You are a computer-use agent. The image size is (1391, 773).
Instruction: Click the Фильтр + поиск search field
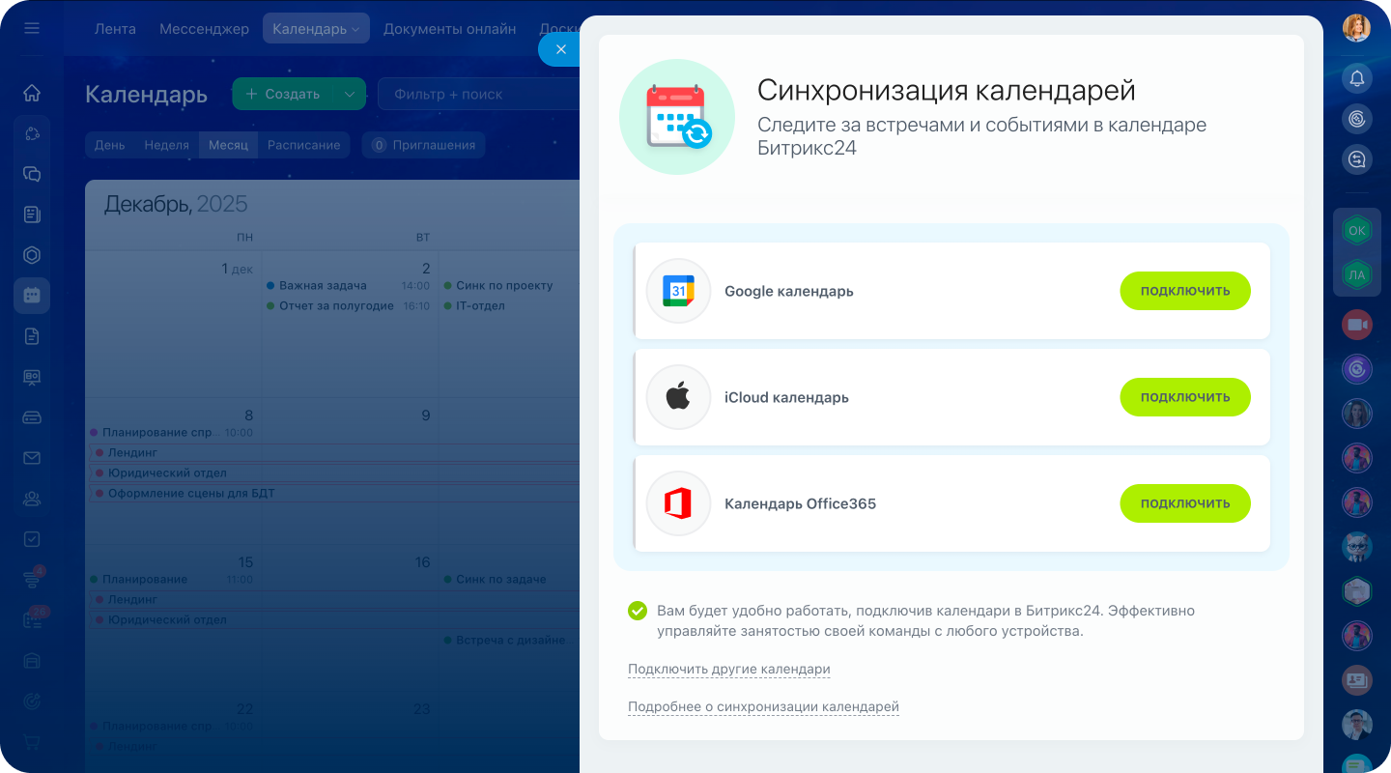(x=478, y=94)
